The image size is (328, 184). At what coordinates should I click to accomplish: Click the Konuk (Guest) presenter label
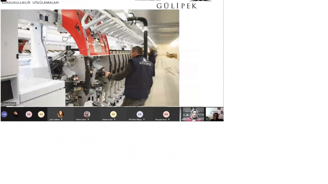coord(8,104)
